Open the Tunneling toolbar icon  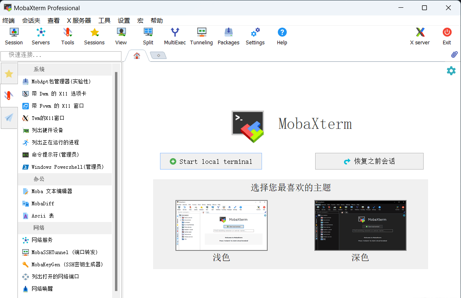pyautogui.click(x=201, y=37)
